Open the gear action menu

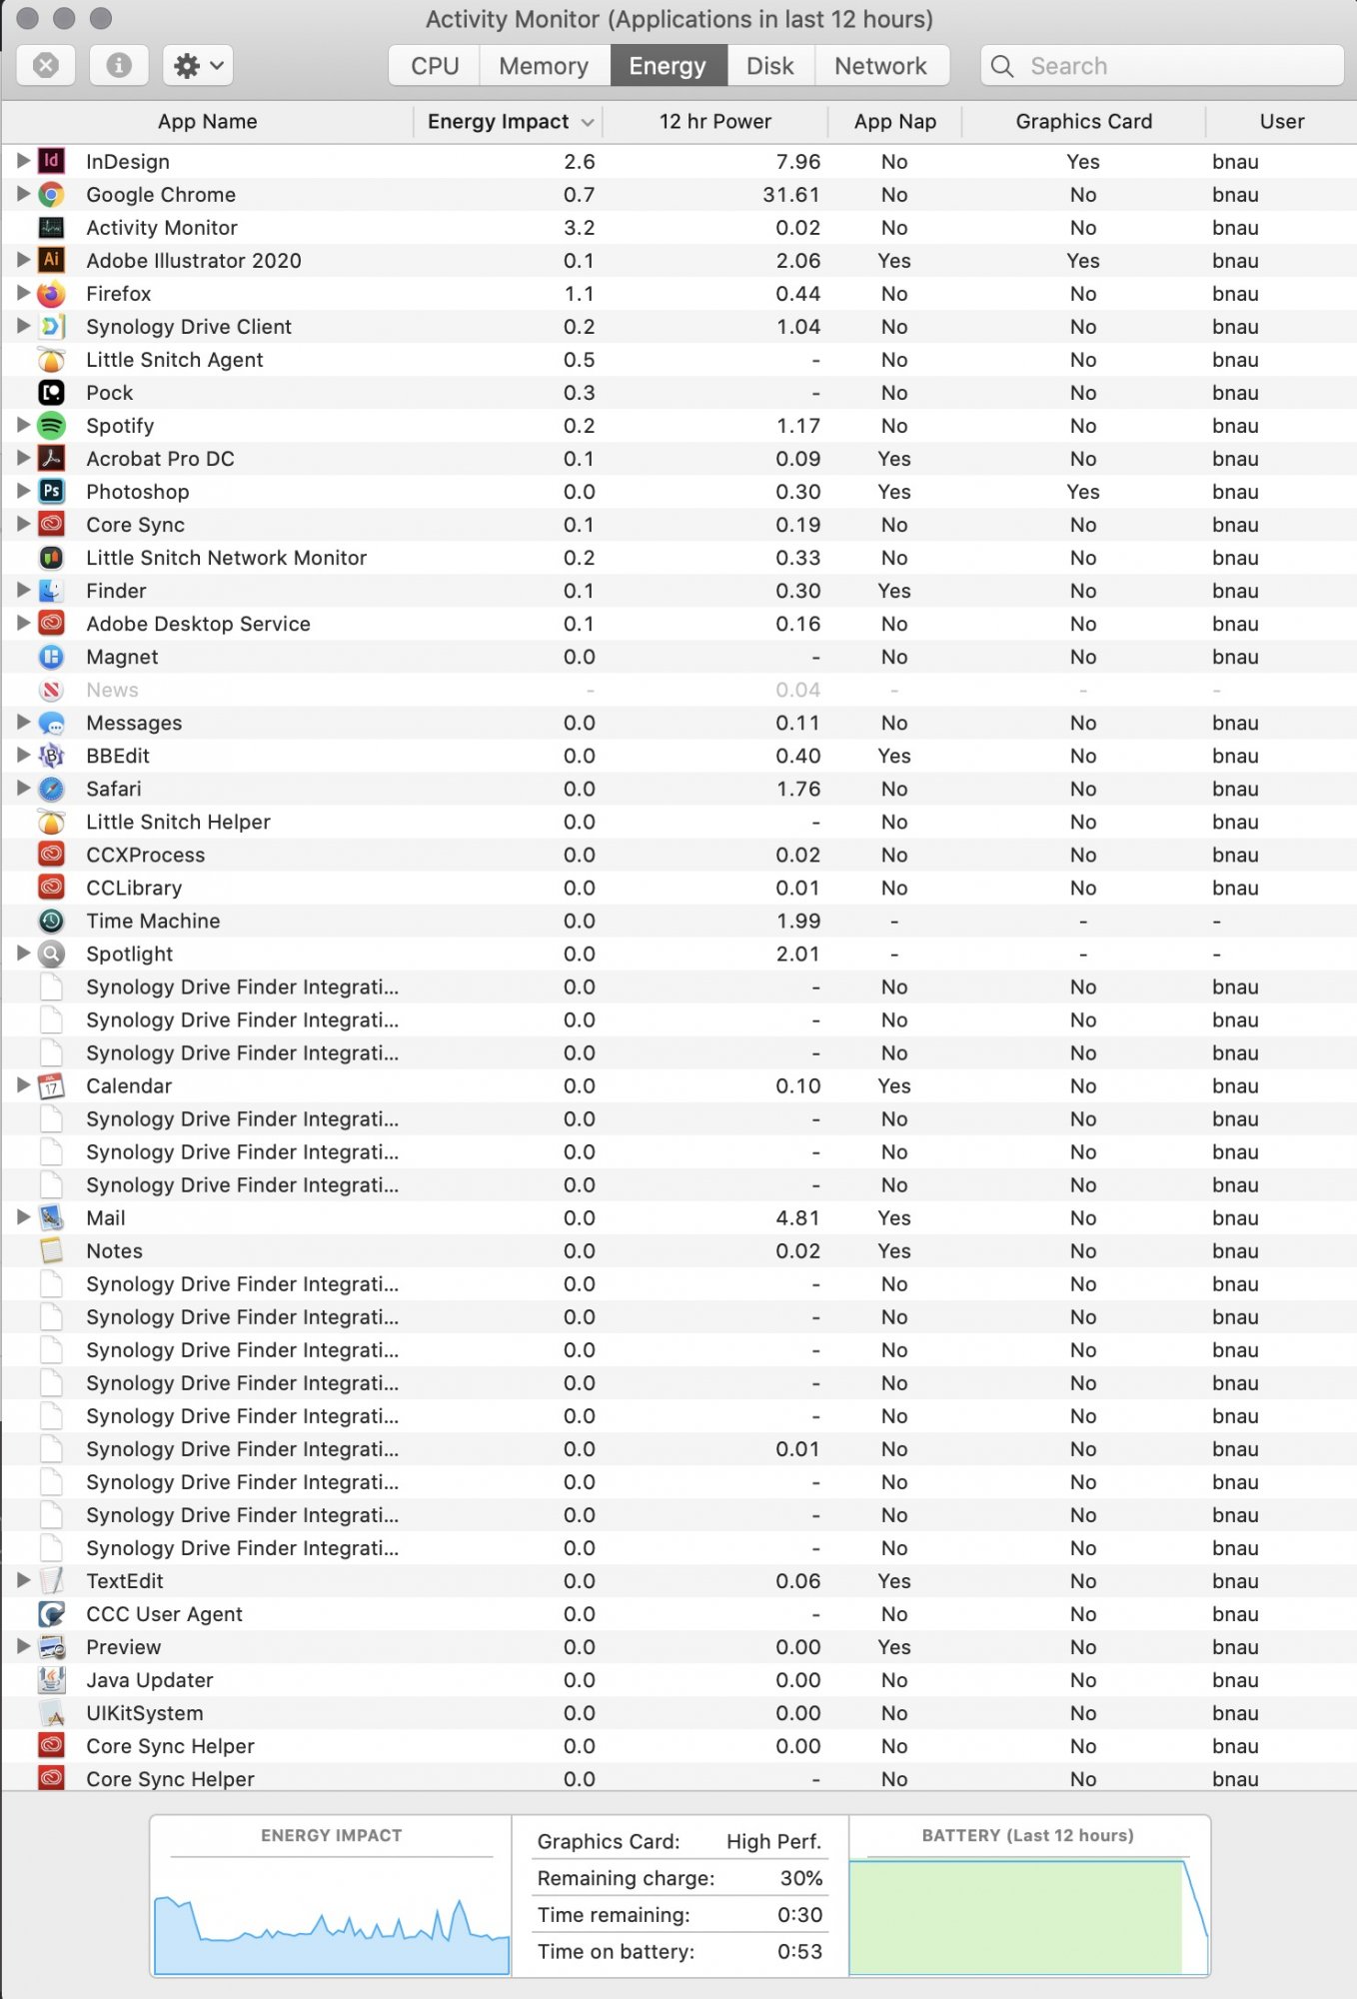pos(198,65)
